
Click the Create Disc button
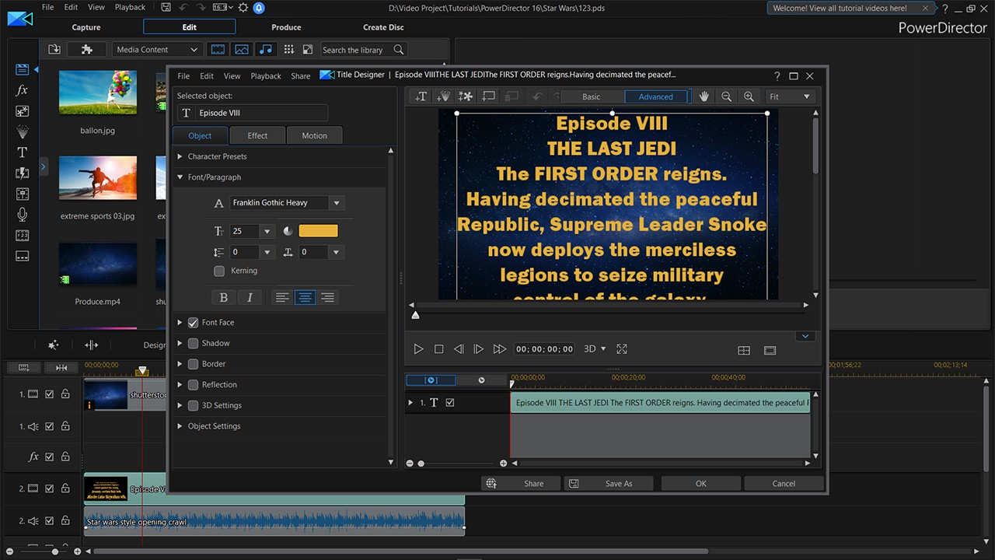coord(384,27)
